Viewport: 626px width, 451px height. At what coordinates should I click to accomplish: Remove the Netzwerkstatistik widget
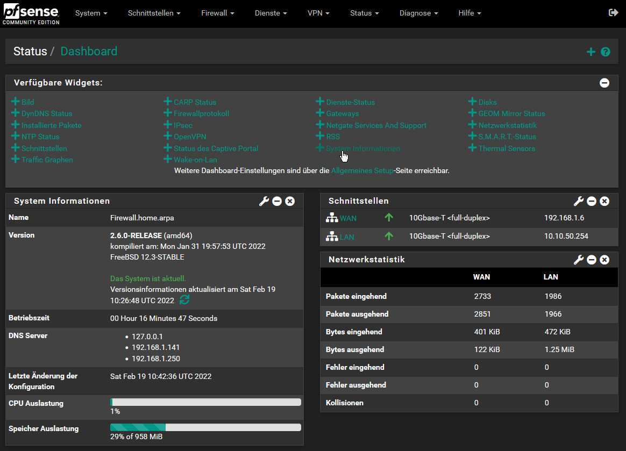click(604, 260)
